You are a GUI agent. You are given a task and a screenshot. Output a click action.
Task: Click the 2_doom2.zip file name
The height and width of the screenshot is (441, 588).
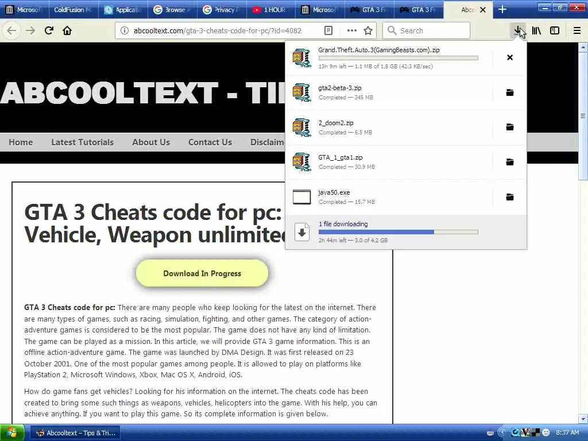click(335, 123)
